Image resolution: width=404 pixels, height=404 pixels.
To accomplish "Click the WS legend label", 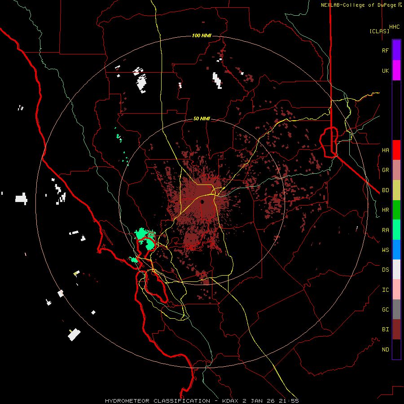I will click(x=385, y=250).
